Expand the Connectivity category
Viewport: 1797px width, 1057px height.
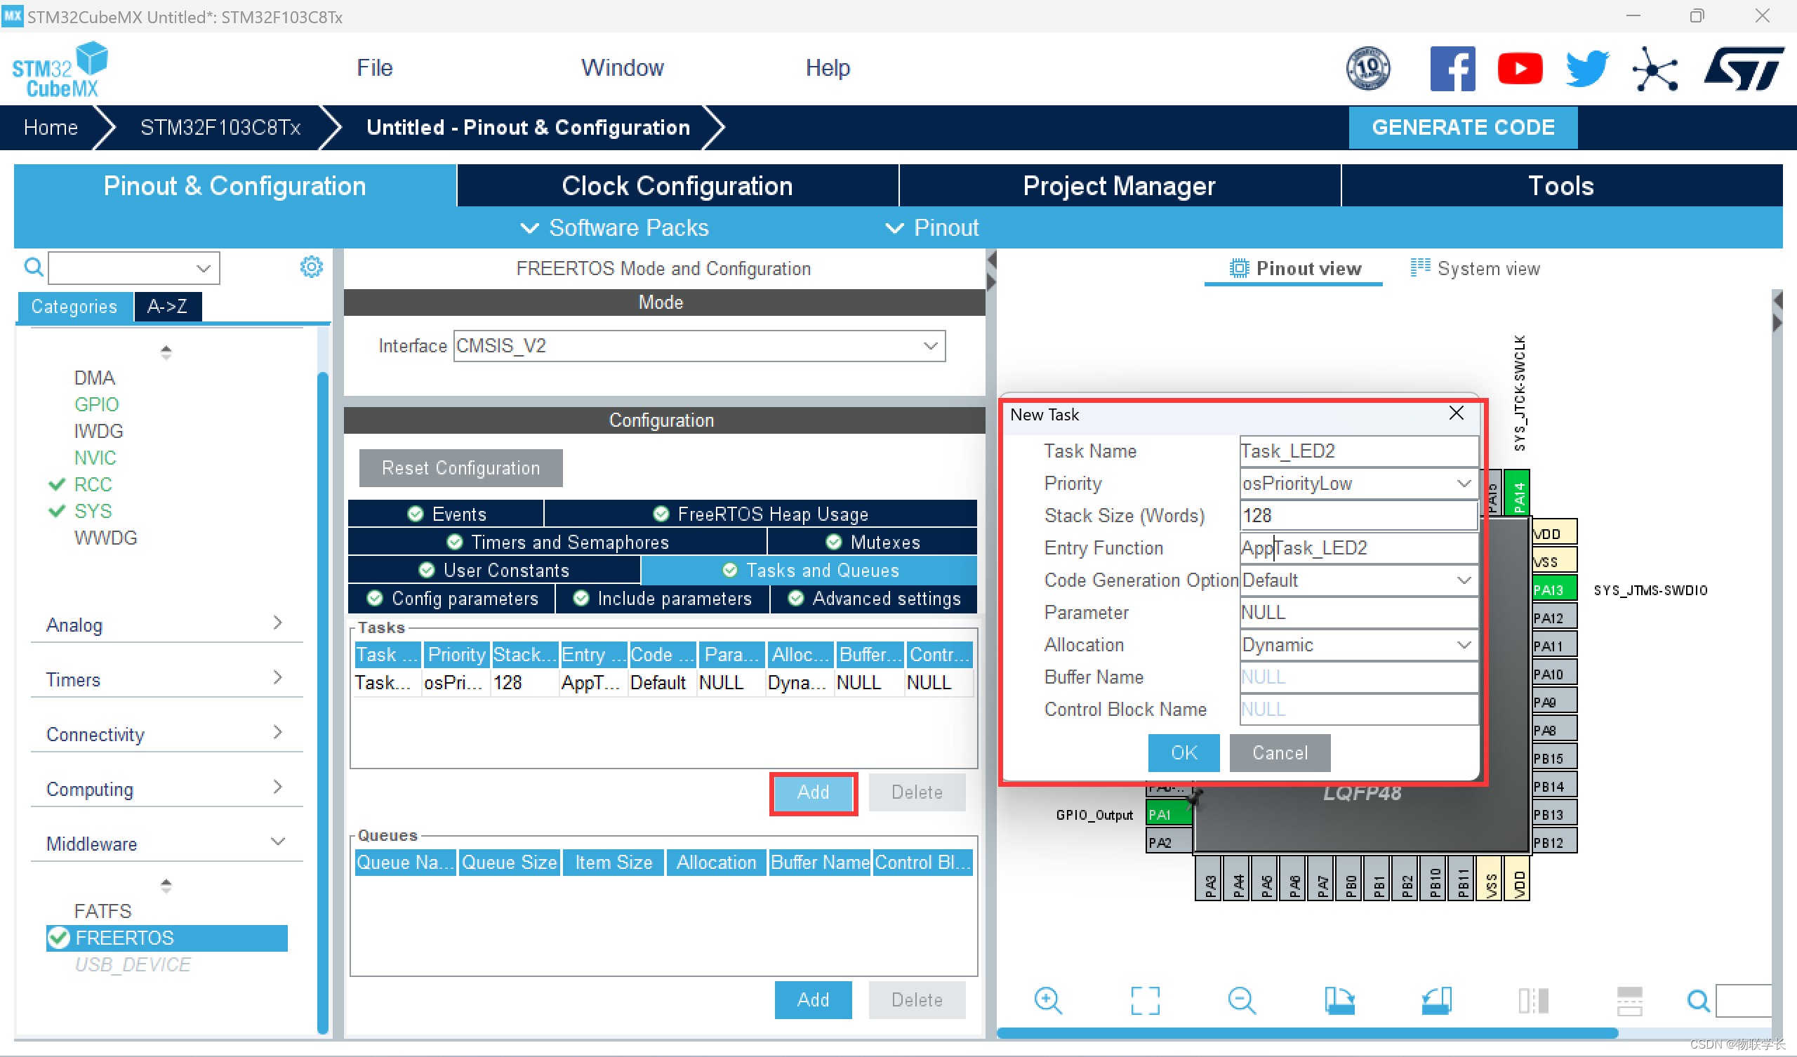point(166,734)
